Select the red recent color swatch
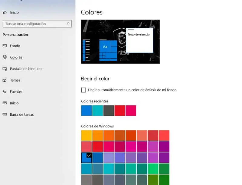This screenshot has height=185, width=242. [119, 111]
